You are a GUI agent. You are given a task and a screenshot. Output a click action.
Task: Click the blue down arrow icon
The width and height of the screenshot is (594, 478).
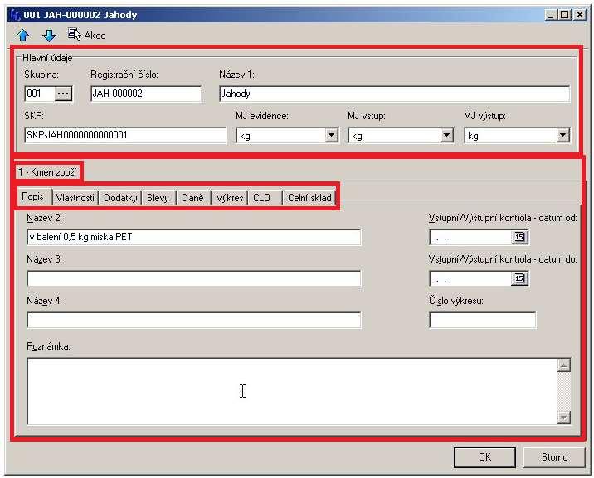49,36
